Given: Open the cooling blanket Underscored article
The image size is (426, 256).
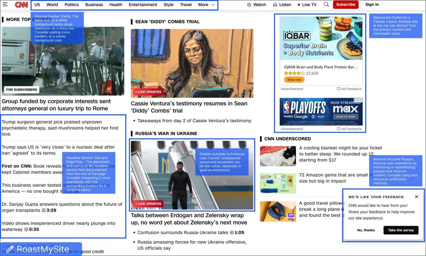Looking at the screenshot, I should [340, 154].
